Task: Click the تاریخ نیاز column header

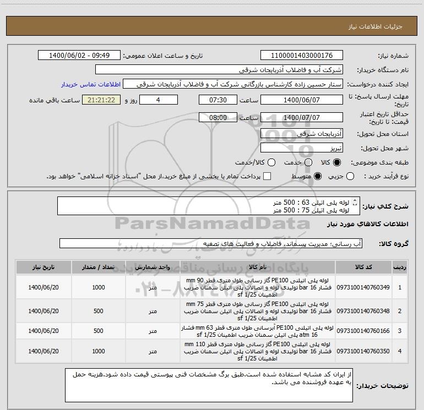Action: tap(44, 267)
